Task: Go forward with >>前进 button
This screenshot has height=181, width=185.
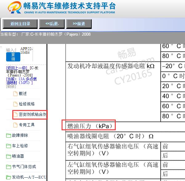Action: pos(79,24)
